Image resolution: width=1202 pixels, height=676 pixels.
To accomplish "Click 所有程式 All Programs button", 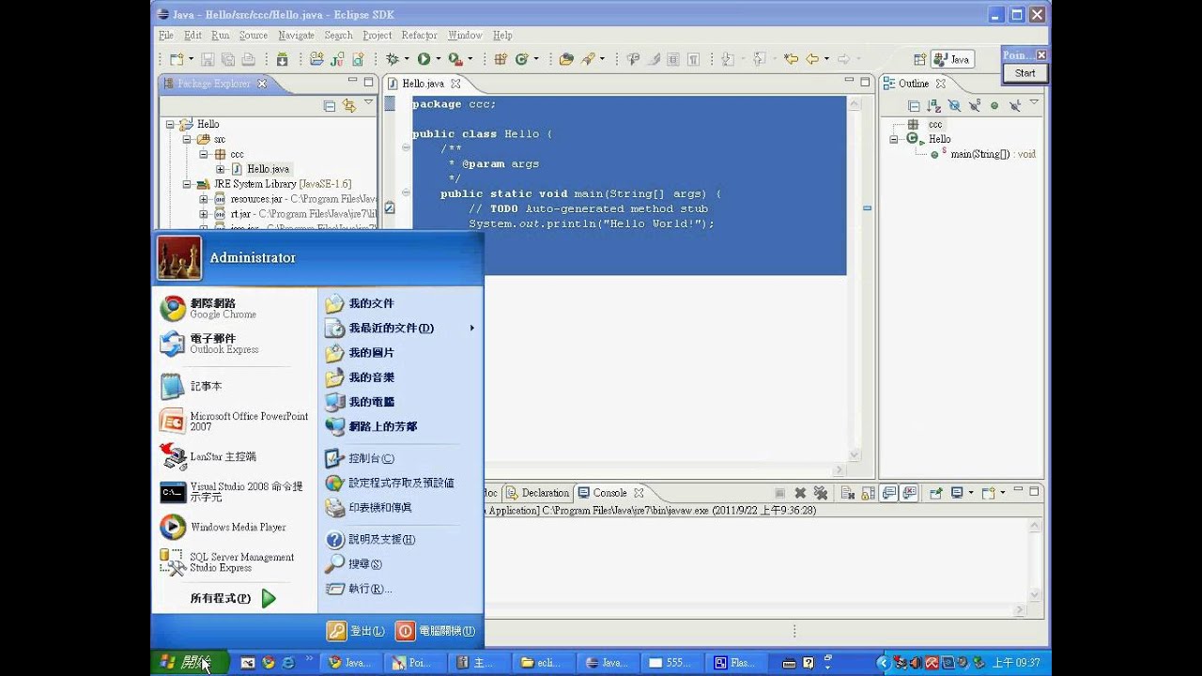I will [233, 598].
